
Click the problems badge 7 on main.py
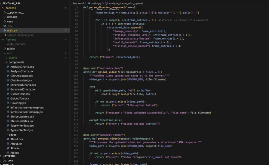66,30
